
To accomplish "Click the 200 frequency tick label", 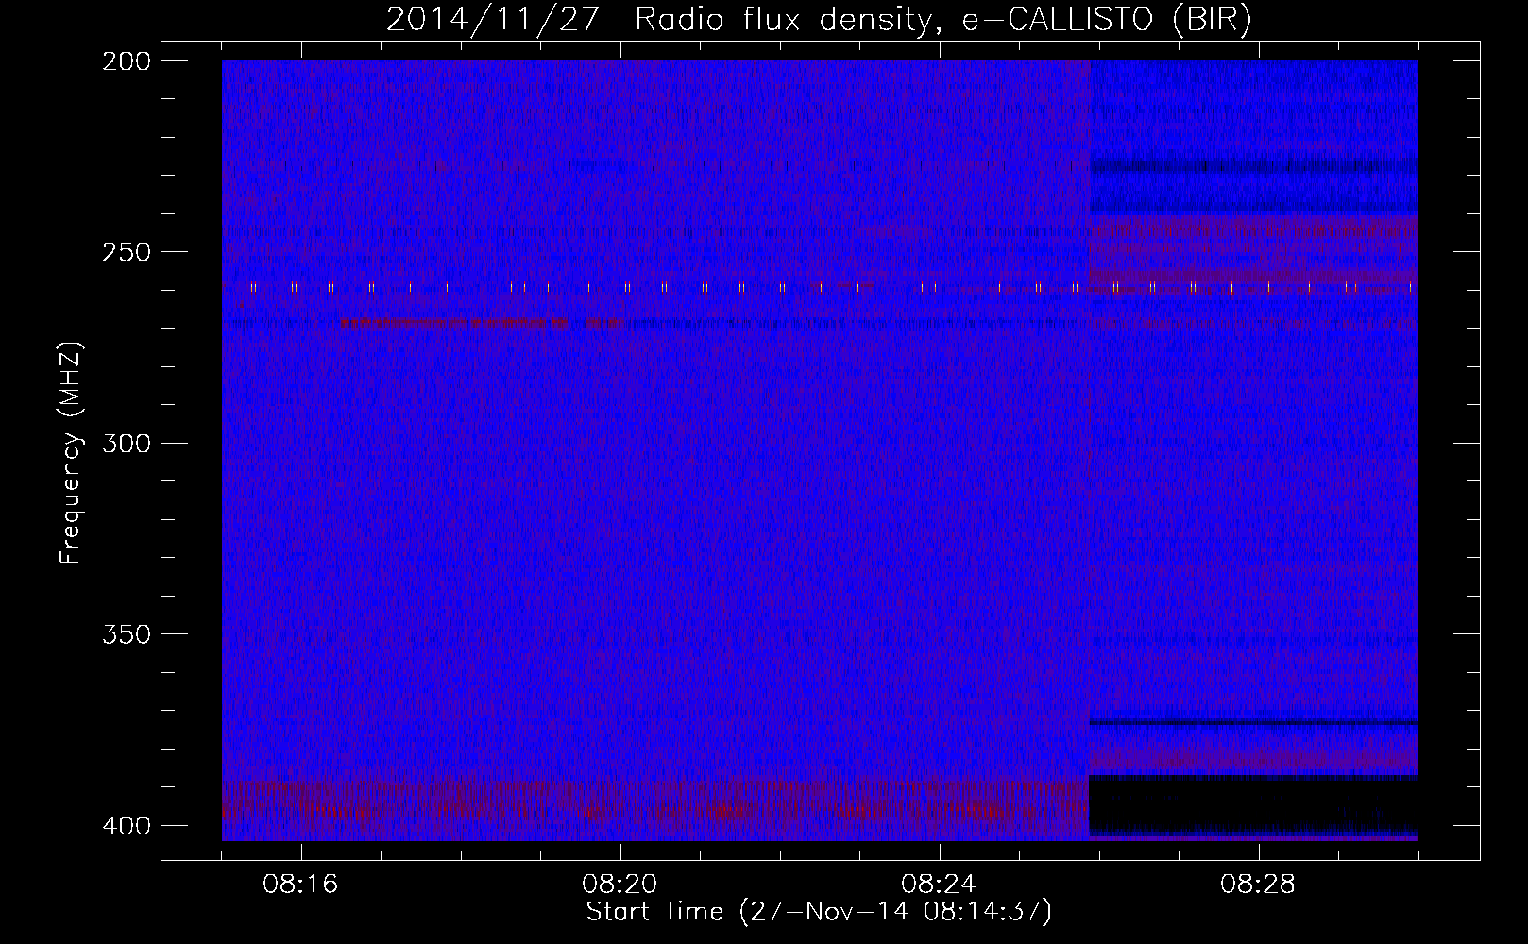I will click(127, 61).
